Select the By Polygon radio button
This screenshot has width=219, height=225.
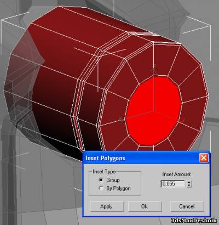click(x=101, y=188)
